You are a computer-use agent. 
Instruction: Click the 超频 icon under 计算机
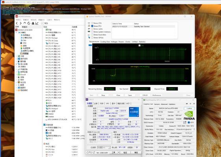pos(22,46)
